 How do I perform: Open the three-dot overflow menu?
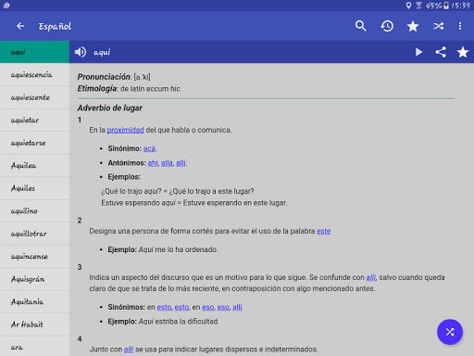pyautogui.click(x=460, y=26)
